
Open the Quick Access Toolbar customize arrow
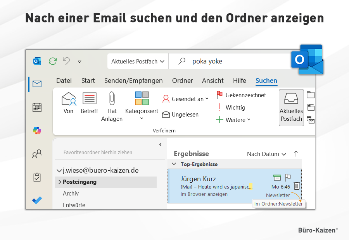(x=79, y=61)
